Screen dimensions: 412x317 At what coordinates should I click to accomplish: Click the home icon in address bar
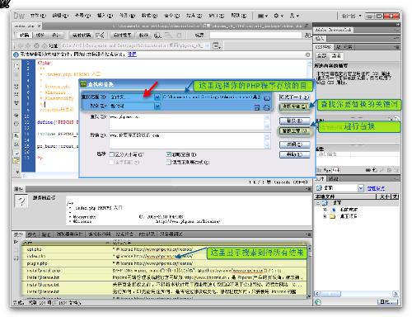click(44, 45)
